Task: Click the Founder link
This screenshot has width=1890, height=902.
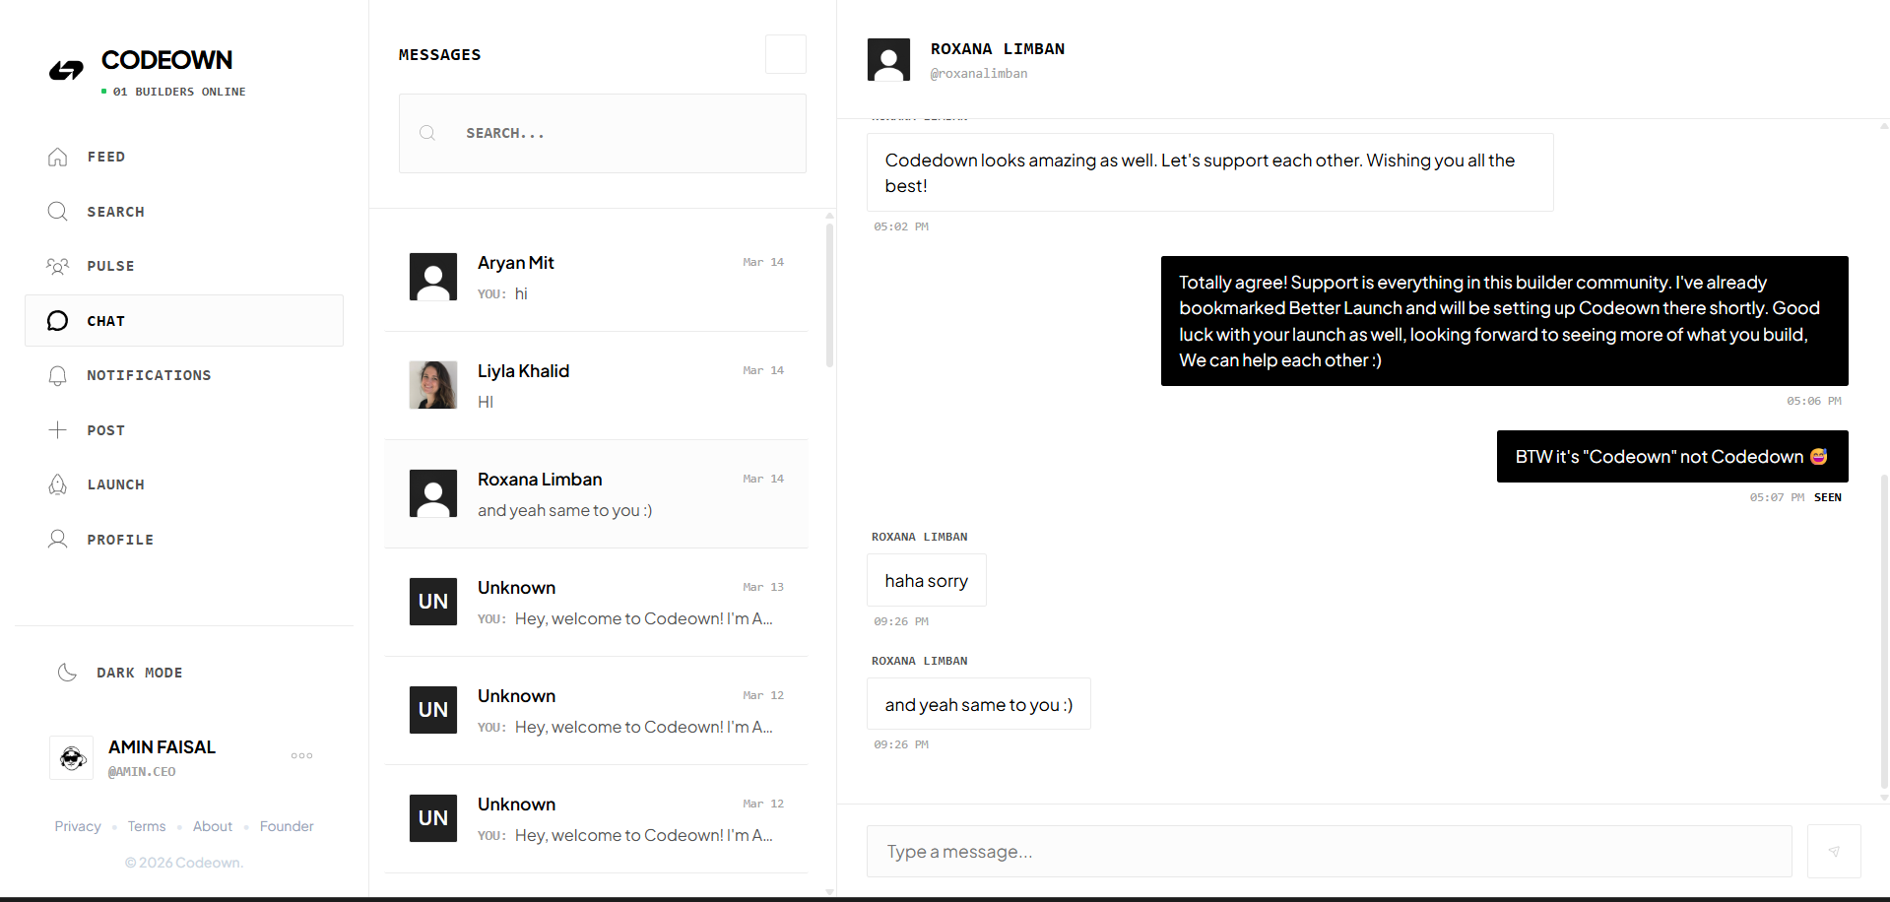Action: tap(286, 825)
